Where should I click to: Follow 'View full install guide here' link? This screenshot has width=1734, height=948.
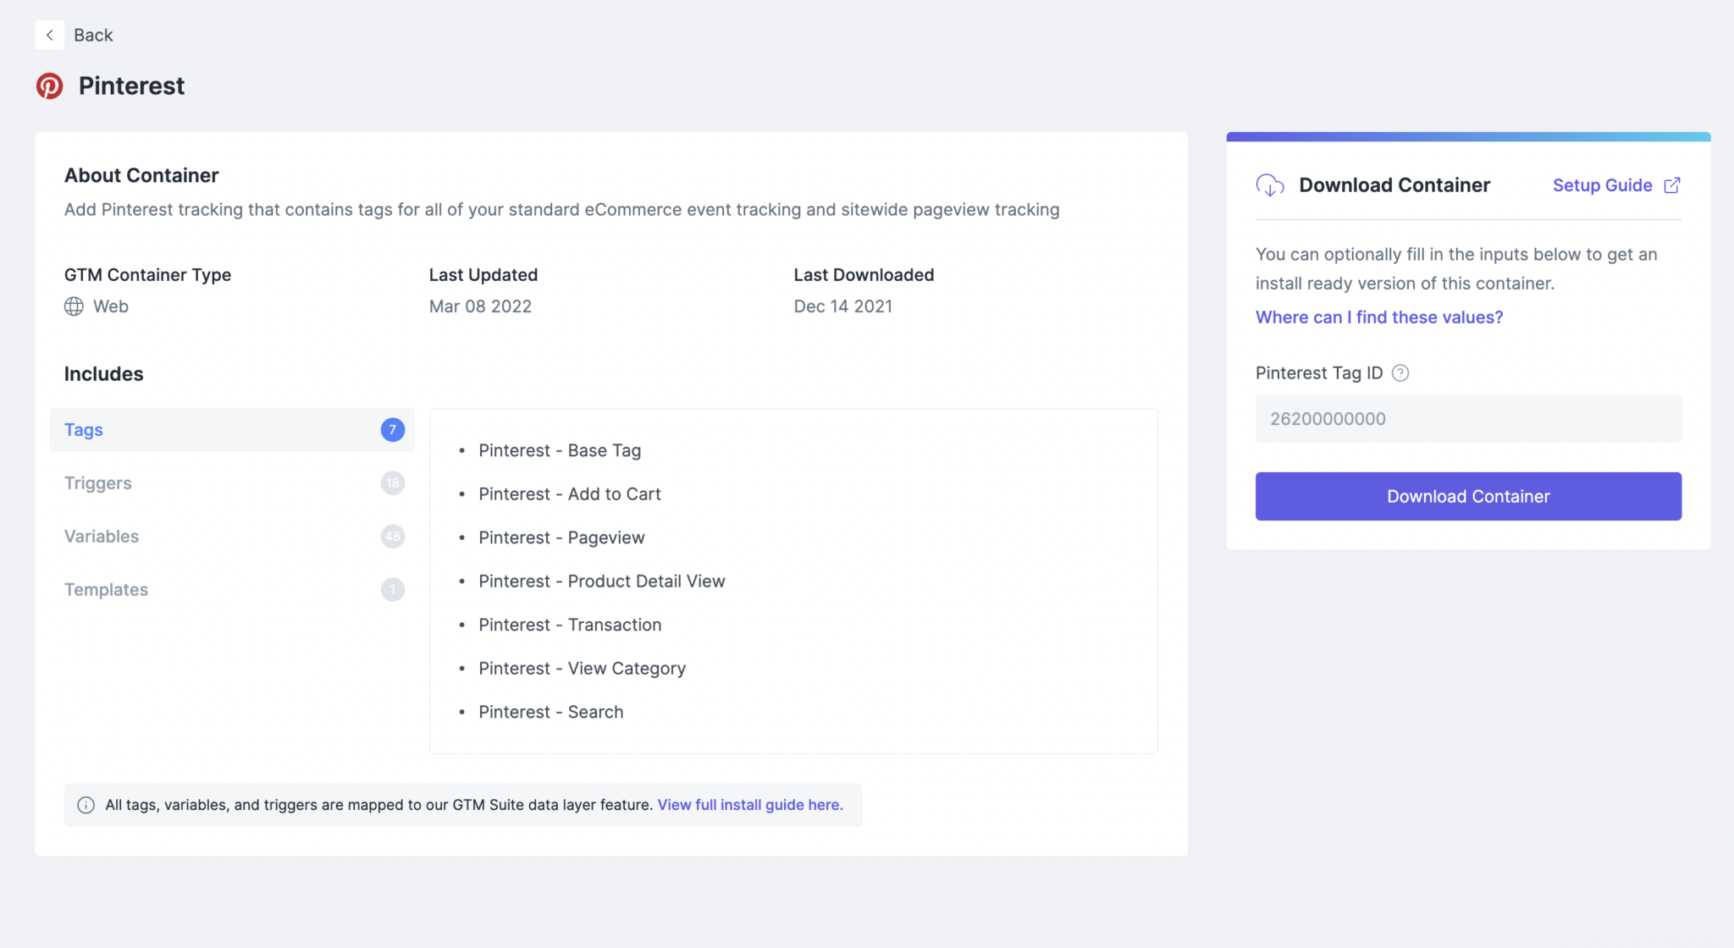coord(750,805)
